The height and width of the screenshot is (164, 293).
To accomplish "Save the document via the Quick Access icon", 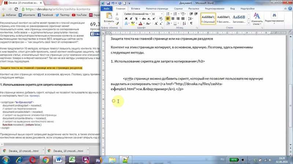I will pyautogui.click(x=108, y=3).
